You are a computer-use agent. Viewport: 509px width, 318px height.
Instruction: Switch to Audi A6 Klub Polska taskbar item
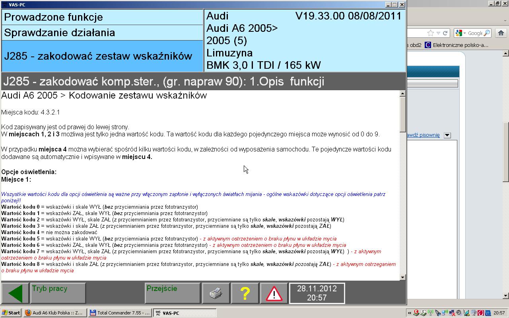pos(54,313)
